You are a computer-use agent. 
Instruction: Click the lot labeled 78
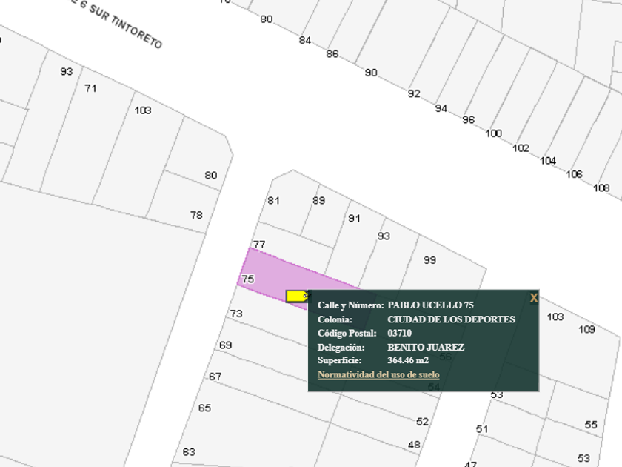(x=196, y=215)
